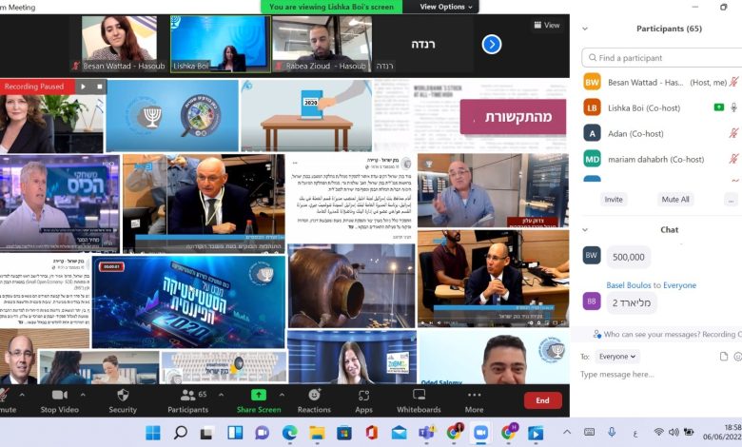Image resolution: width=742 pixels, height=447 pixels.
Task: Open volume speaker tray icon
Action: click(674, 432)
